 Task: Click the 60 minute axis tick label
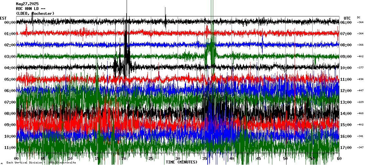(x=339, y=159)
